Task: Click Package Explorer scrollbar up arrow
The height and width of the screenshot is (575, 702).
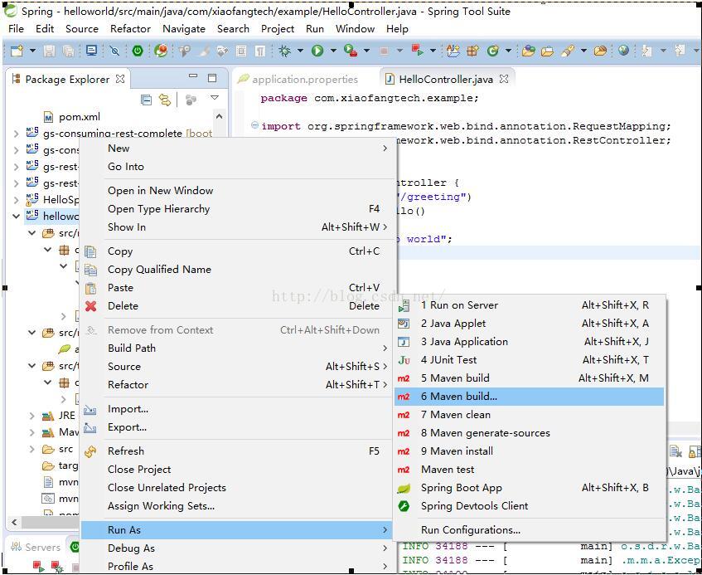Action: [x=220, y=116]
